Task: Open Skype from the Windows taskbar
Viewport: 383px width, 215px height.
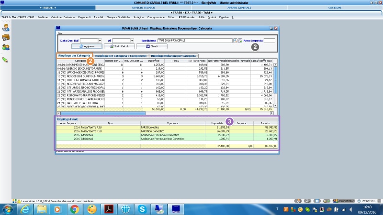Action: (143, 209)
